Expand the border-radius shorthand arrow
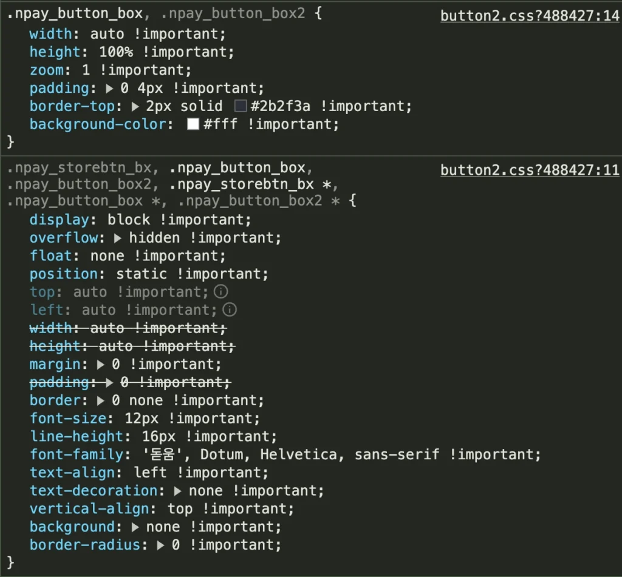Viewport: 622px width, 577px height. (160, 545)
